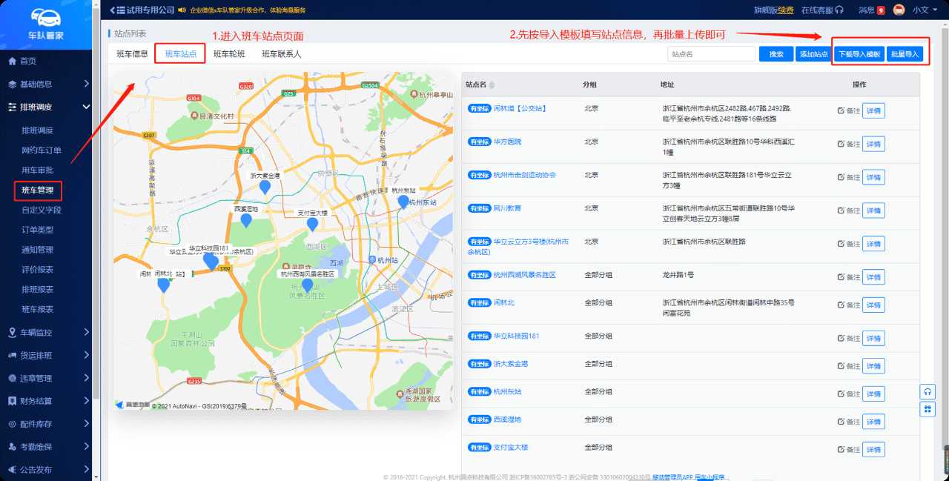Click the 支付宝大楼 map pin marker
Screen dimensions: 949x481
[x=312, y=224]
